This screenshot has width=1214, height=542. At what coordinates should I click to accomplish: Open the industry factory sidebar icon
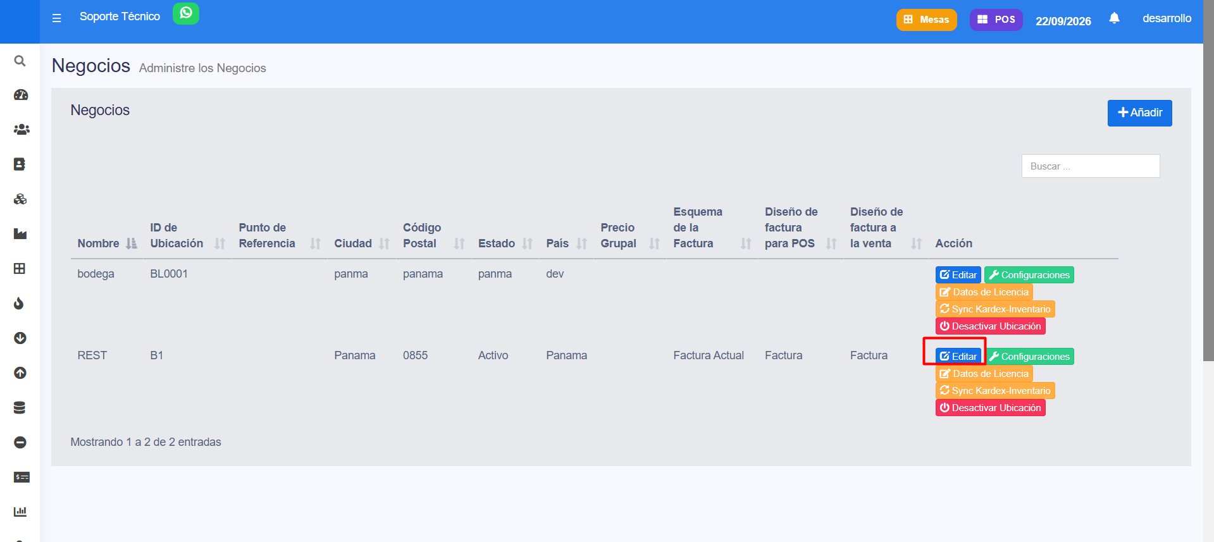click(x=20, y=234)
